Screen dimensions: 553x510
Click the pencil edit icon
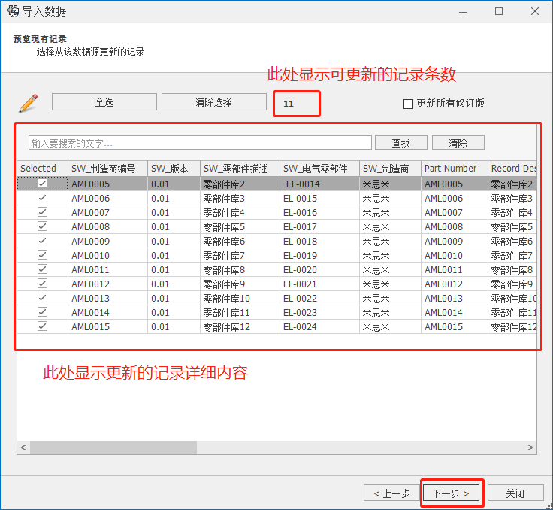coord(28,103)
